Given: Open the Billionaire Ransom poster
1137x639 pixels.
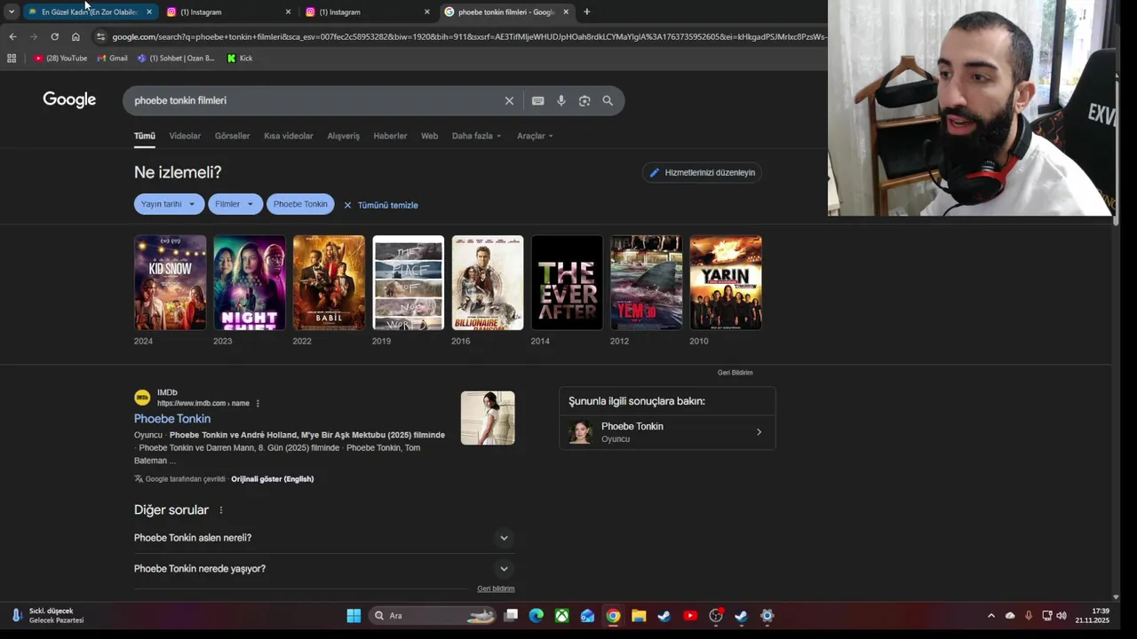Looking at the screenshot, I should click(488, 282).
